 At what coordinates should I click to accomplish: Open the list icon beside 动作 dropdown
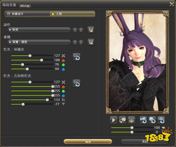91,30
